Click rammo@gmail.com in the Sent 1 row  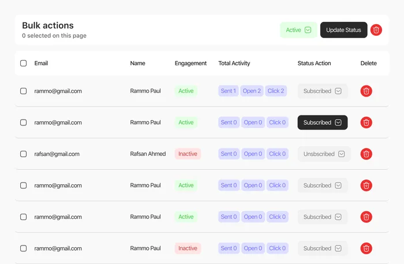tap(58, 91)
